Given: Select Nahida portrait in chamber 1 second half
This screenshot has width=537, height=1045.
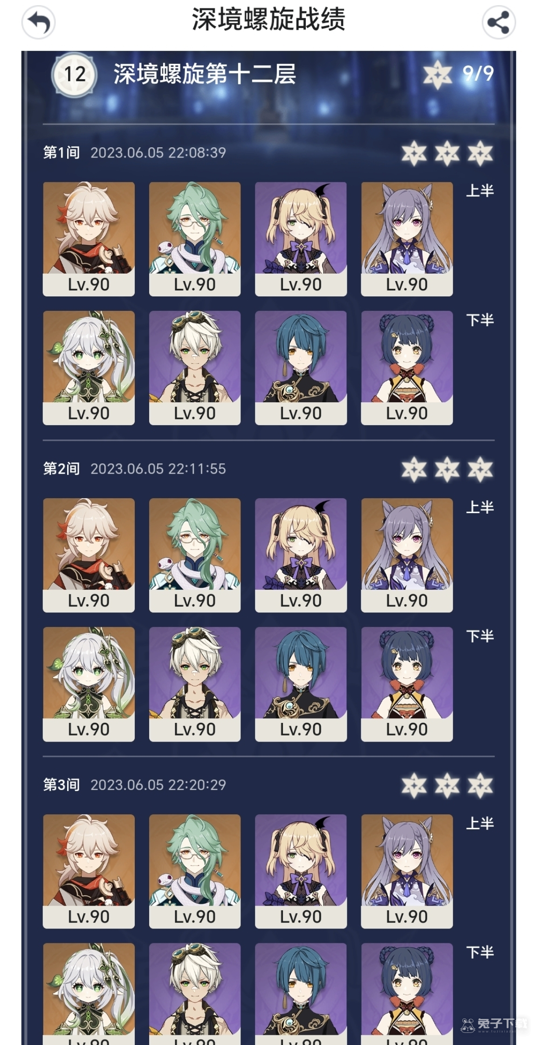Looking at the screenshot, I should pyautogui.click(x=89, y=368).
